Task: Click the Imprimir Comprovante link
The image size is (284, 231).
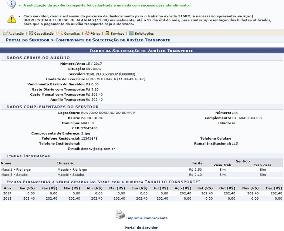Action: click(146, 218)
